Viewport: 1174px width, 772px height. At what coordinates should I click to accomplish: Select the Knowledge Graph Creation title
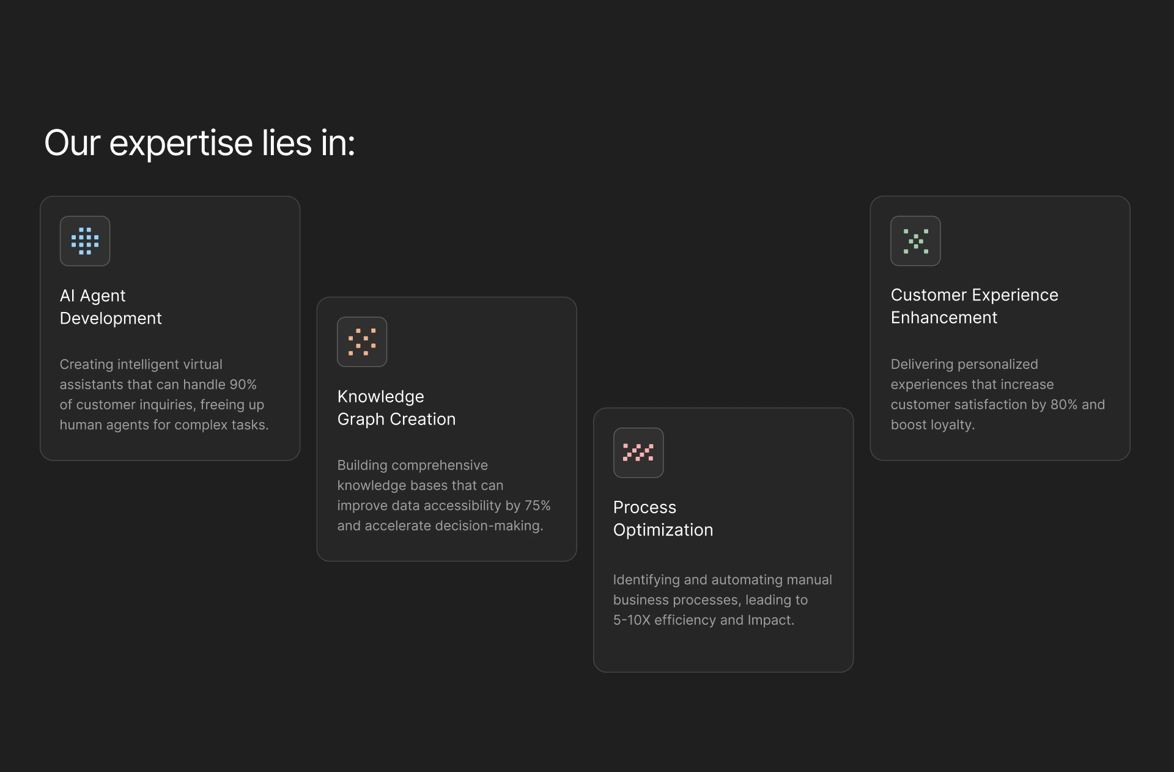click(396, 408)
